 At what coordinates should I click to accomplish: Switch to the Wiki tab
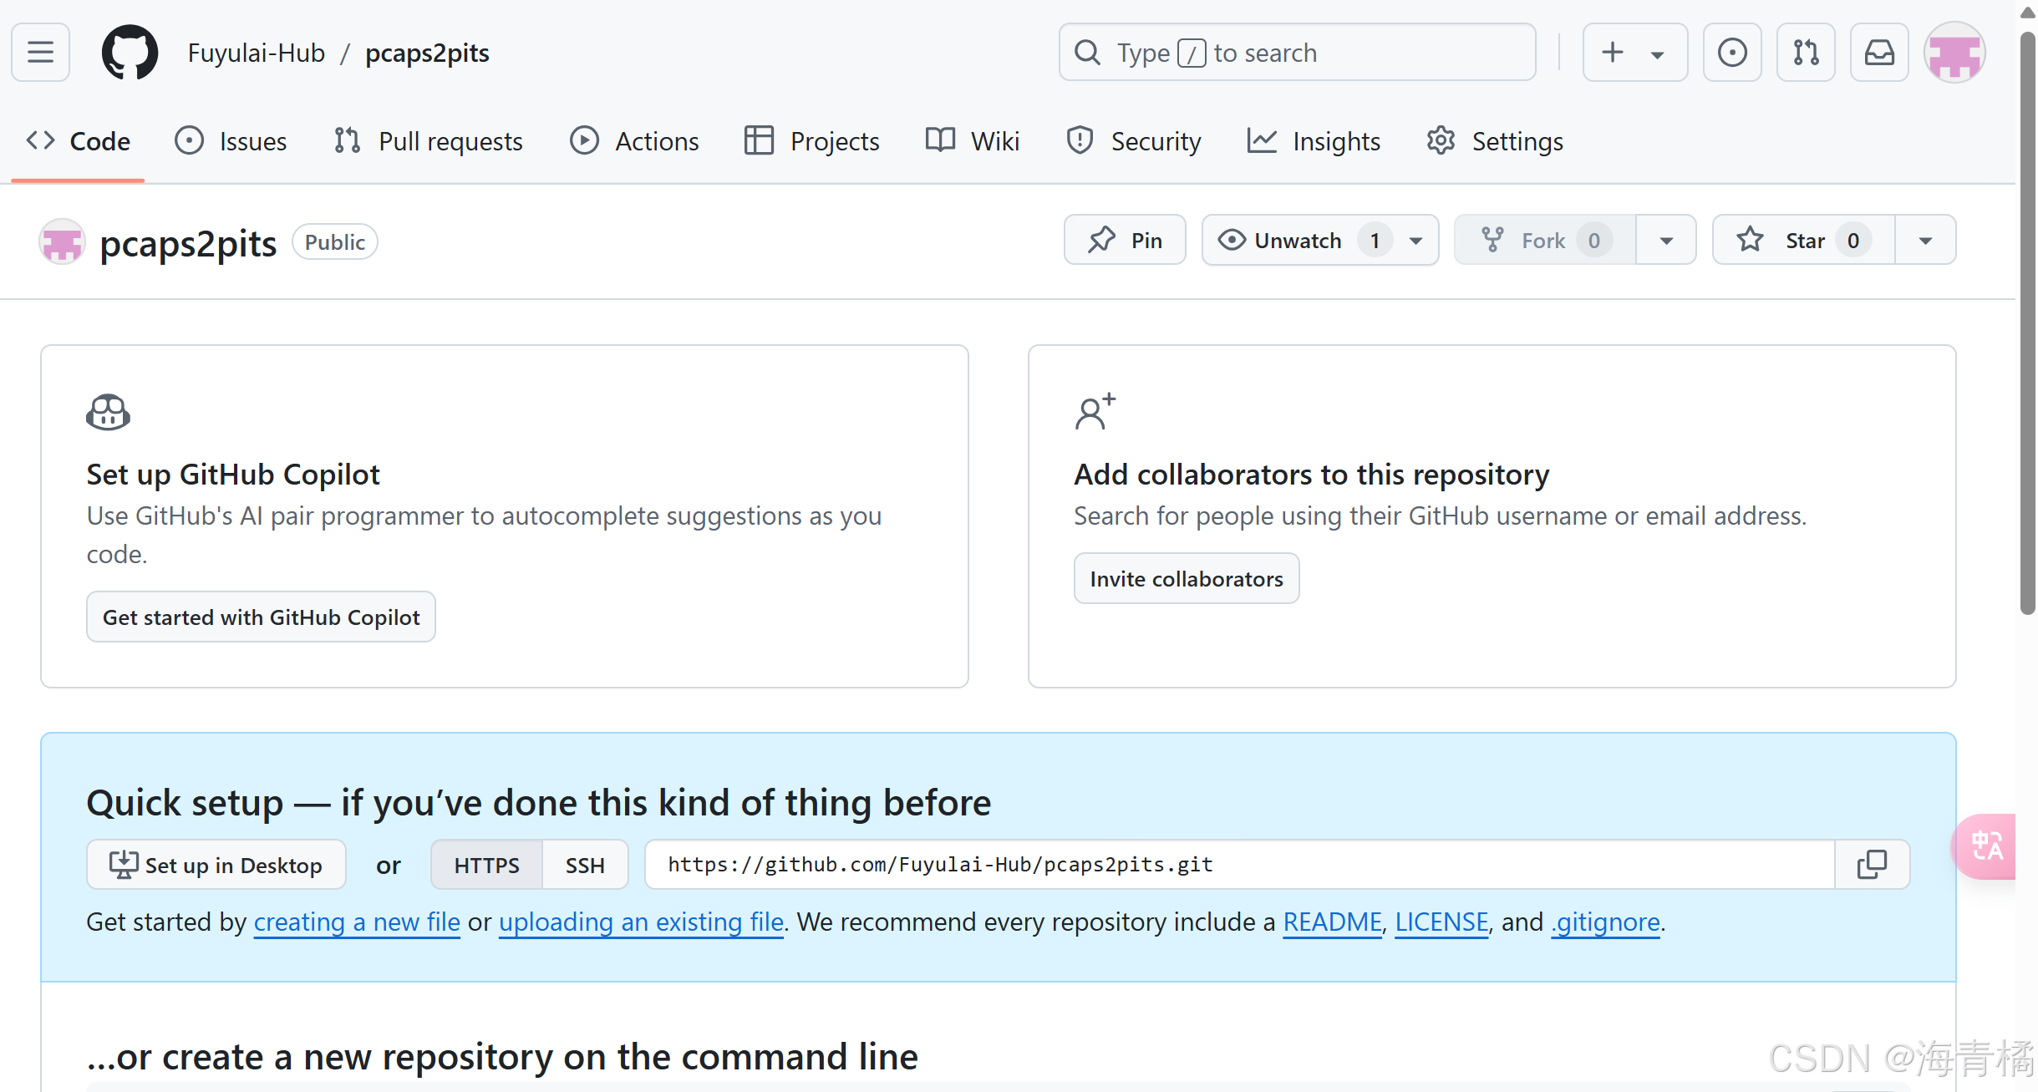pos(973,141)
